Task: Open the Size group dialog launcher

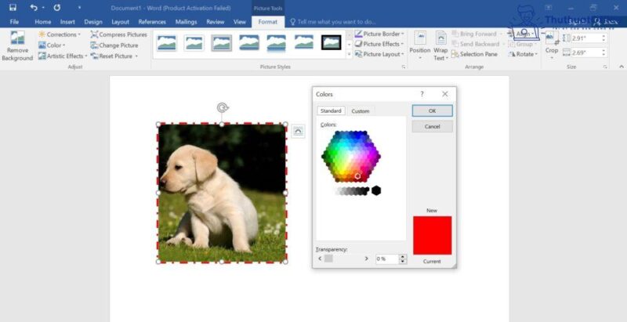Action: point(605,67)
